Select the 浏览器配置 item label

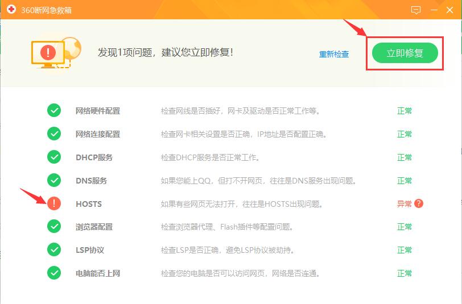[94, 227]
